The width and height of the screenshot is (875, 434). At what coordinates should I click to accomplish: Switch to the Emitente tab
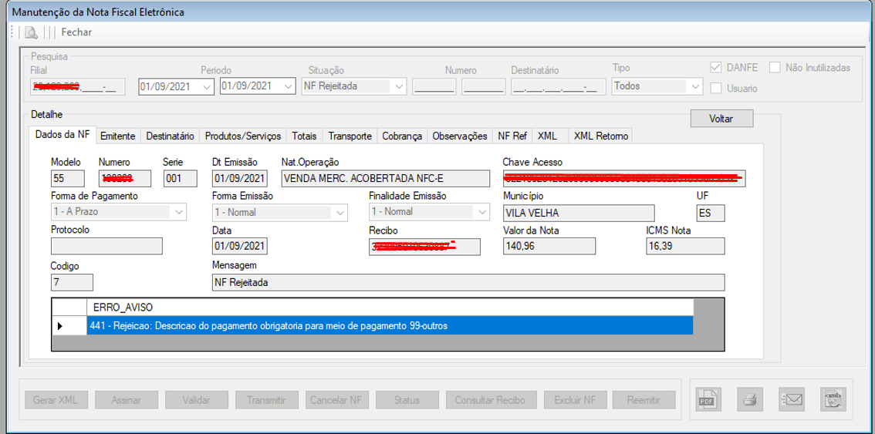click(118, 136)
